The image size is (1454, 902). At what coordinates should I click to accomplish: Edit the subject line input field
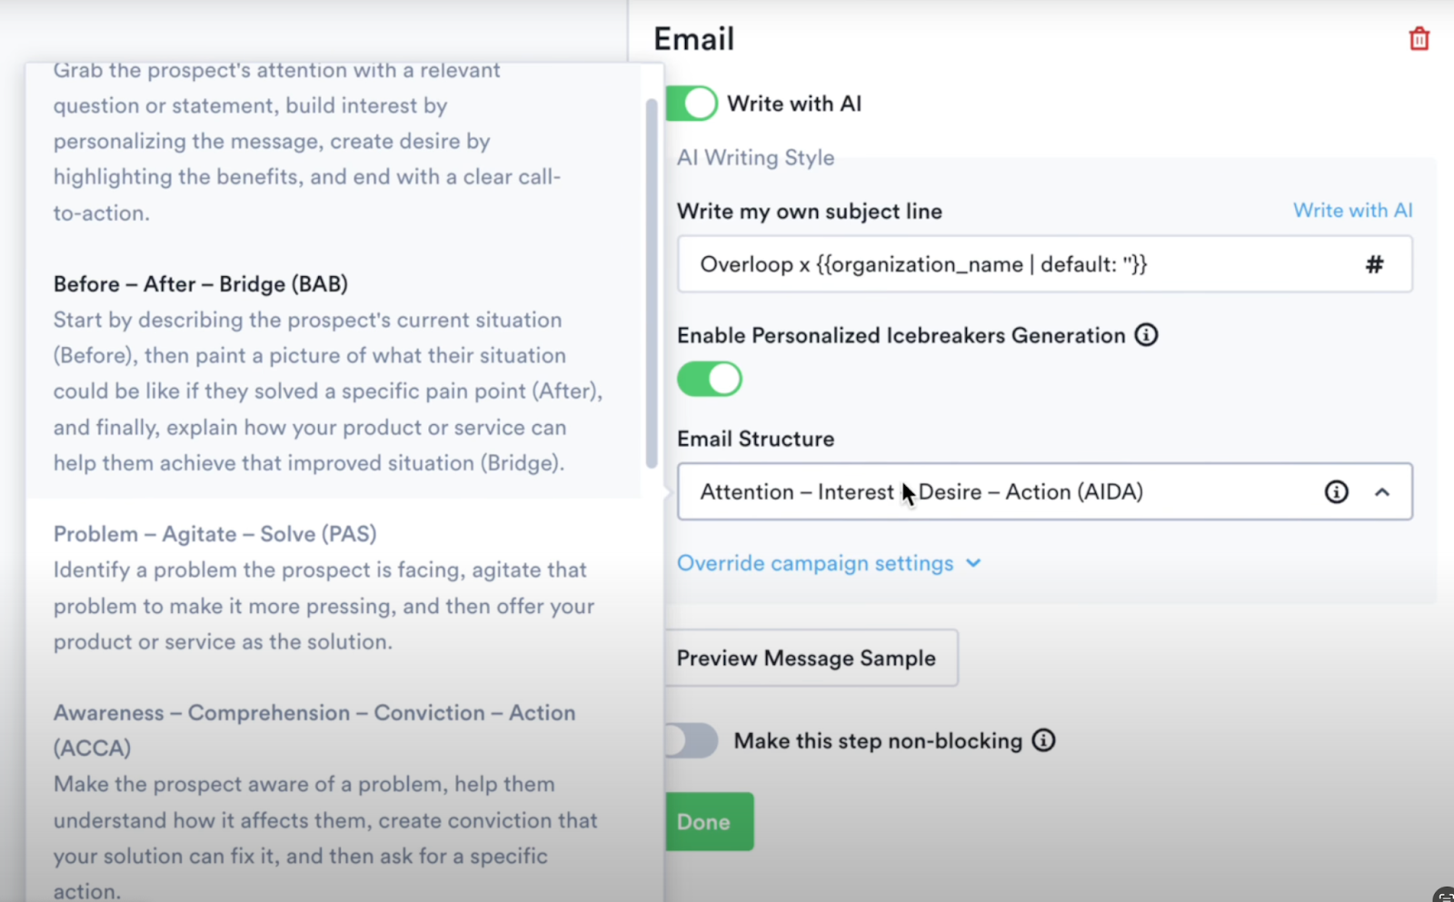pyautogui.click(x=1000, y=264)
